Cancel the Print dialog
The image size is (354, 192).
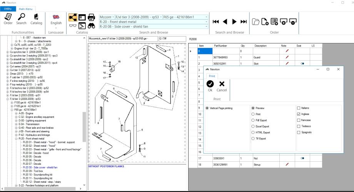[x=222, y=86]
